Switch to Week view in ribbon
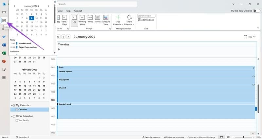 pos(90,19)
